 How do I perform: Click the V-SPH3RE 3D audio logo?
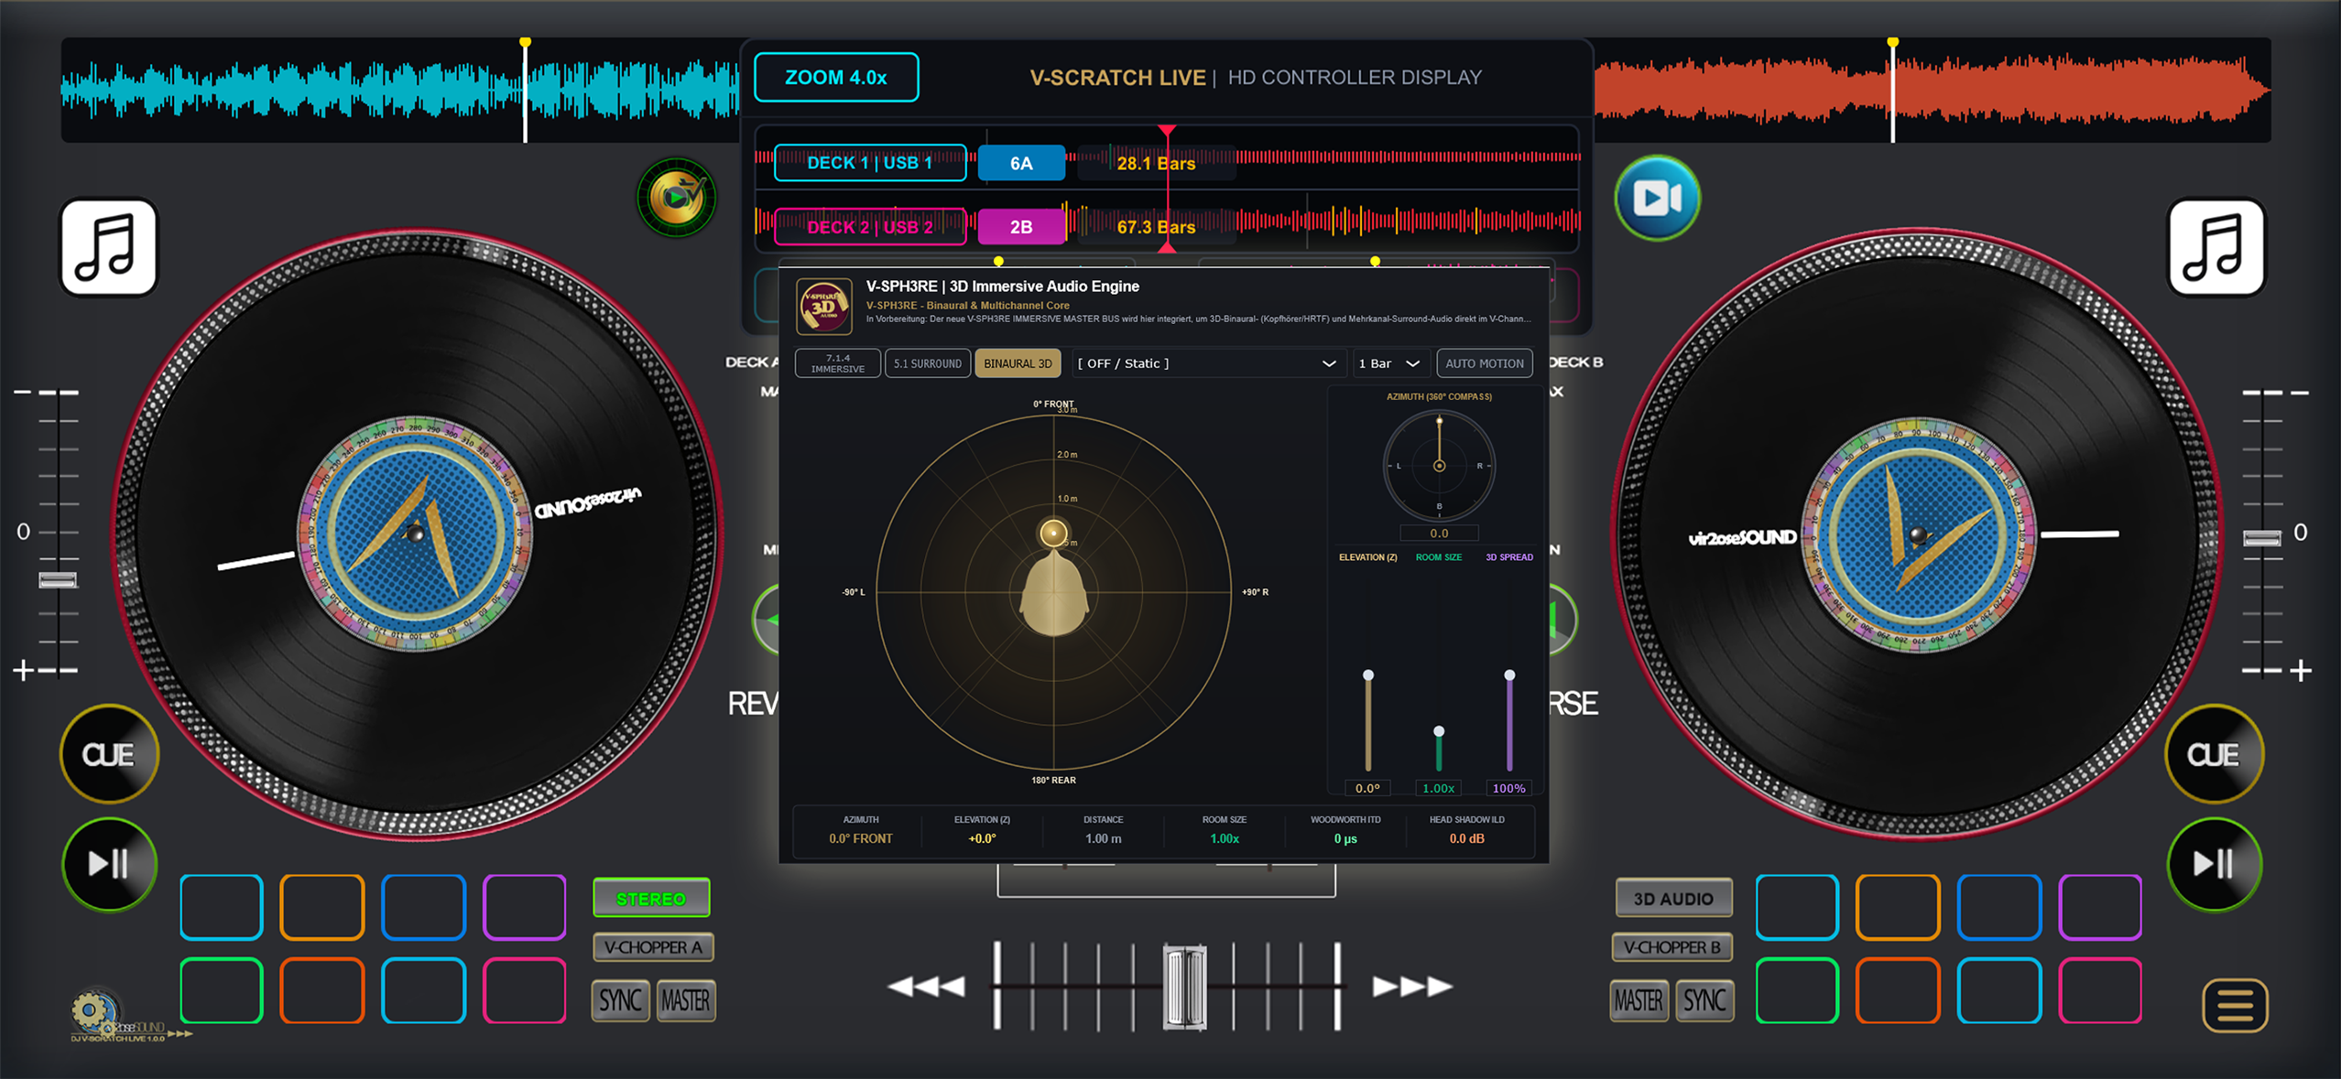[x=823, y=306]
